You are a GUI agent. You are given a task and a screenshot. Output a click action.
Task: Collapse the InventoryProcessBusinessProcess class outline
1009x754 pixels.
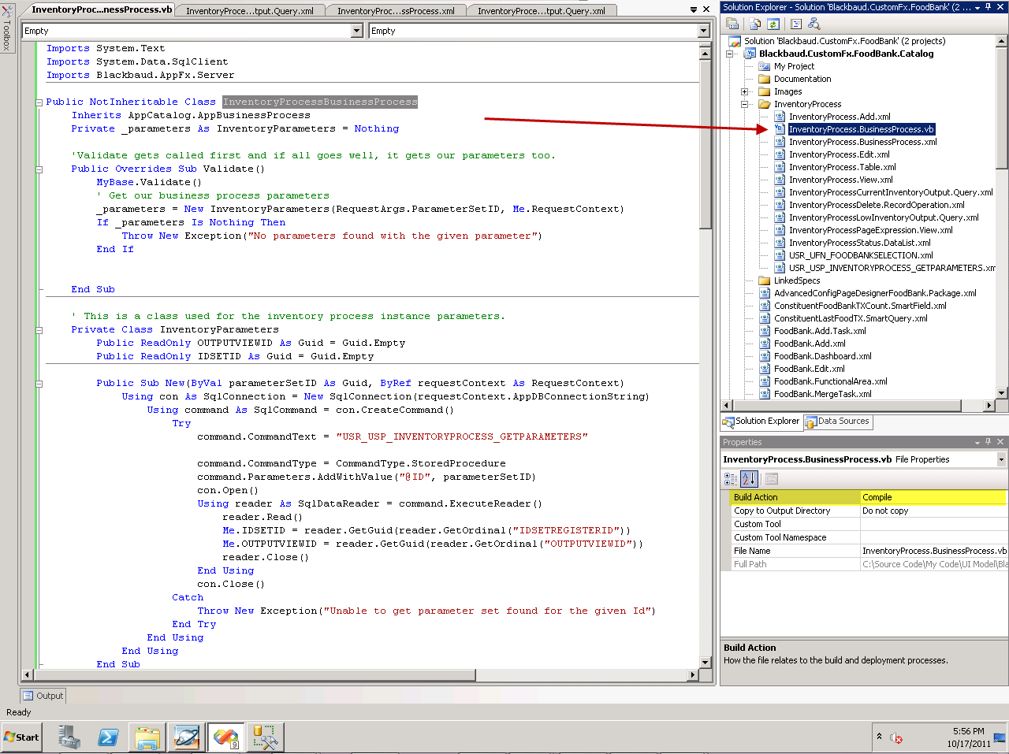[x=39, y=102]
